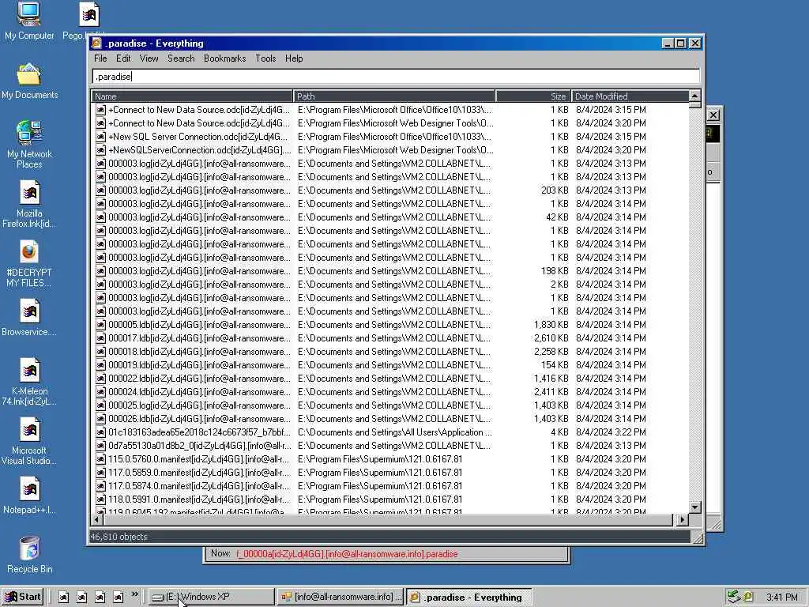
Task: Select the 000019.ldb file row
Action: (390, 365)
